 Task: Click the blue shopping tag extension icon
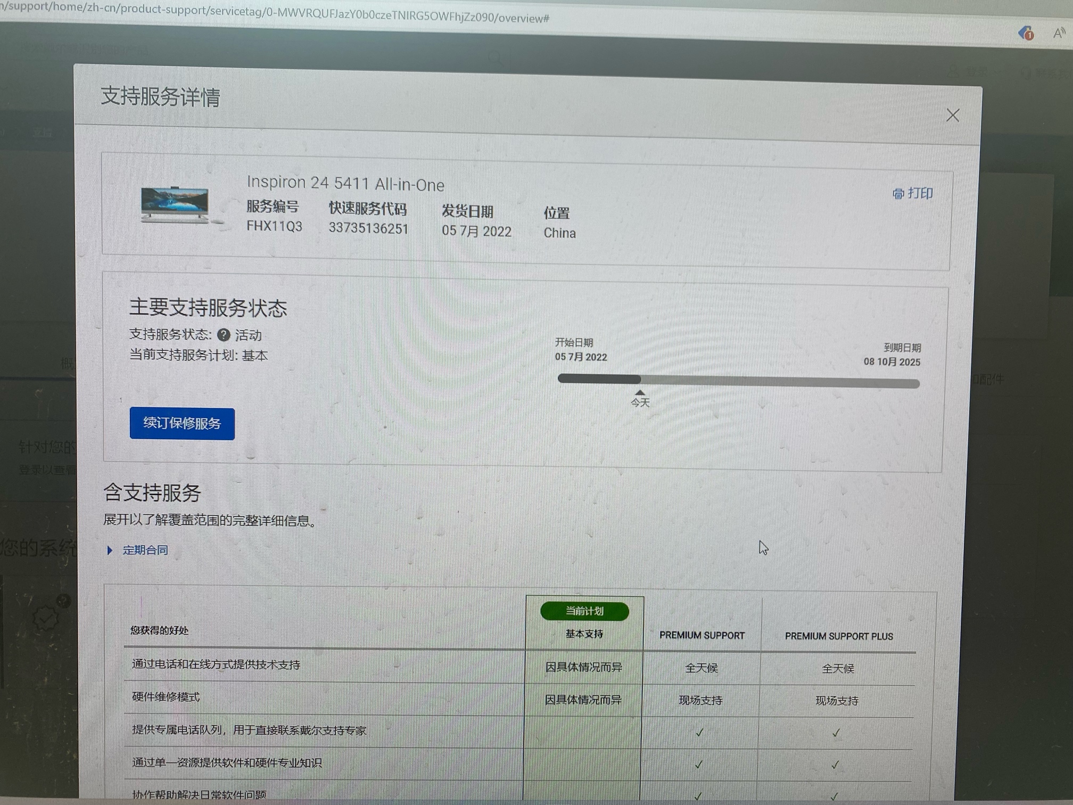[1026, 33]
